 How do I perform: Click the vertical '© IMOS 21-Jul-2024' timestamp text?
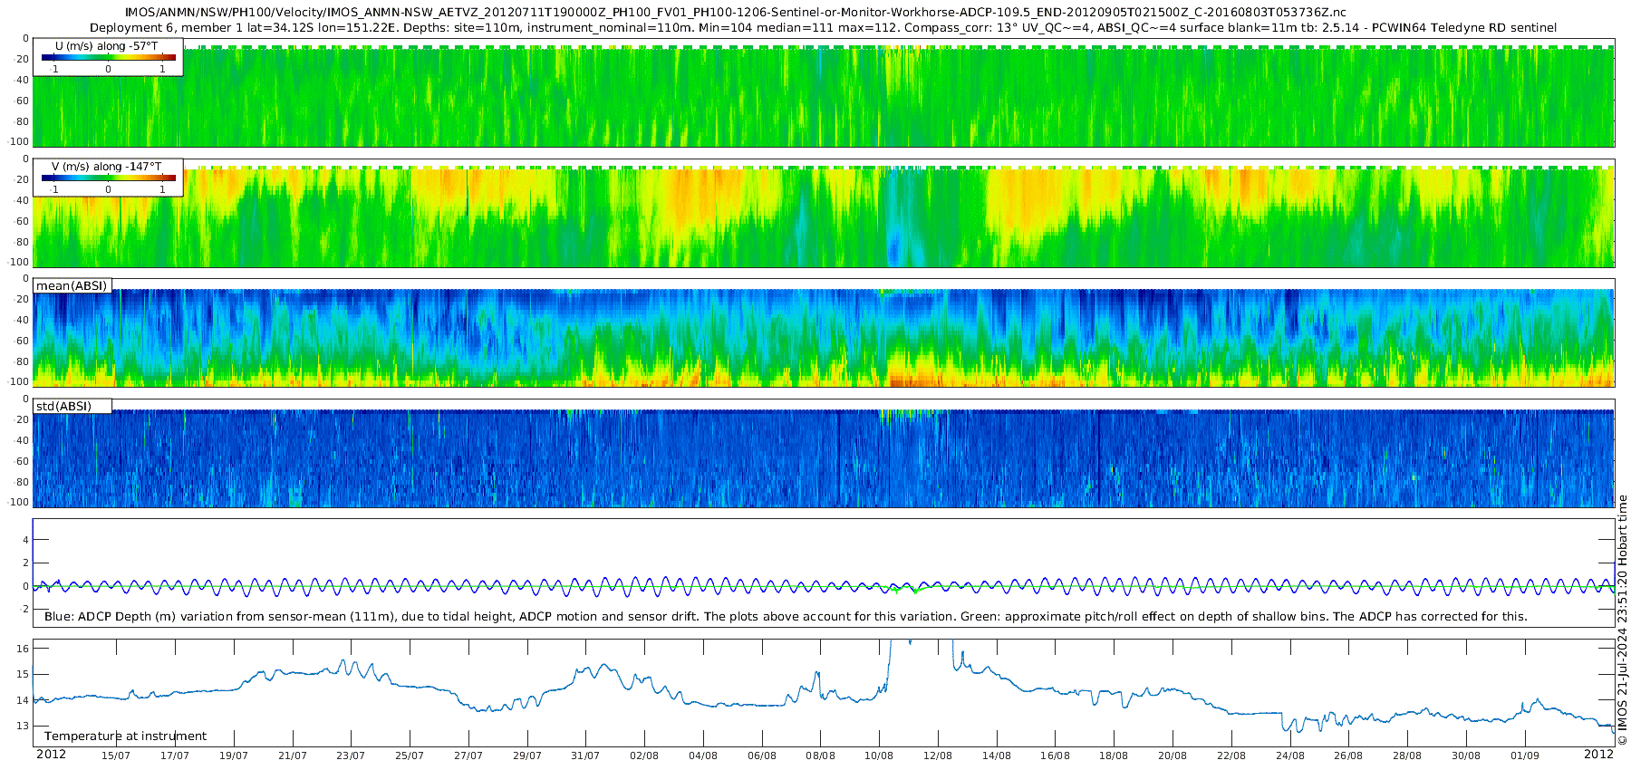coord(1622,620)
